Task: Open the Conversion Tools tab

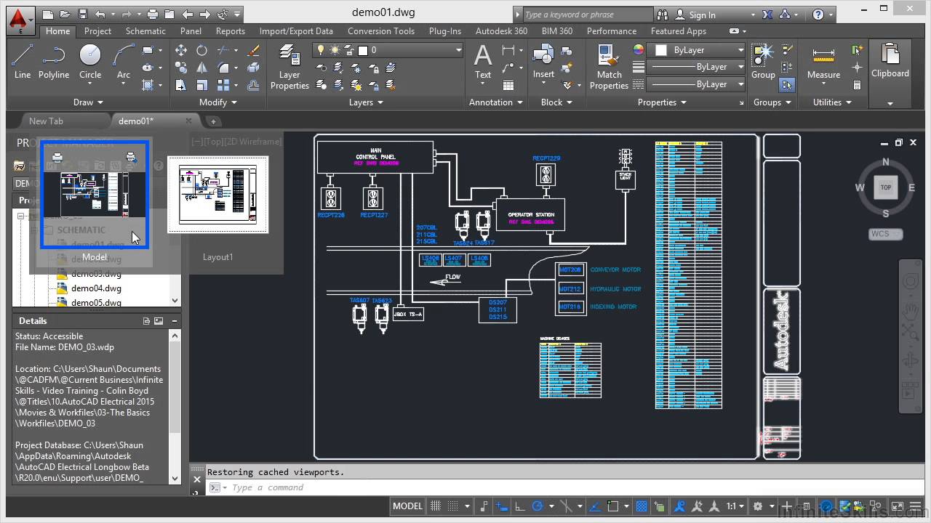Action: (x=381, y=31)
